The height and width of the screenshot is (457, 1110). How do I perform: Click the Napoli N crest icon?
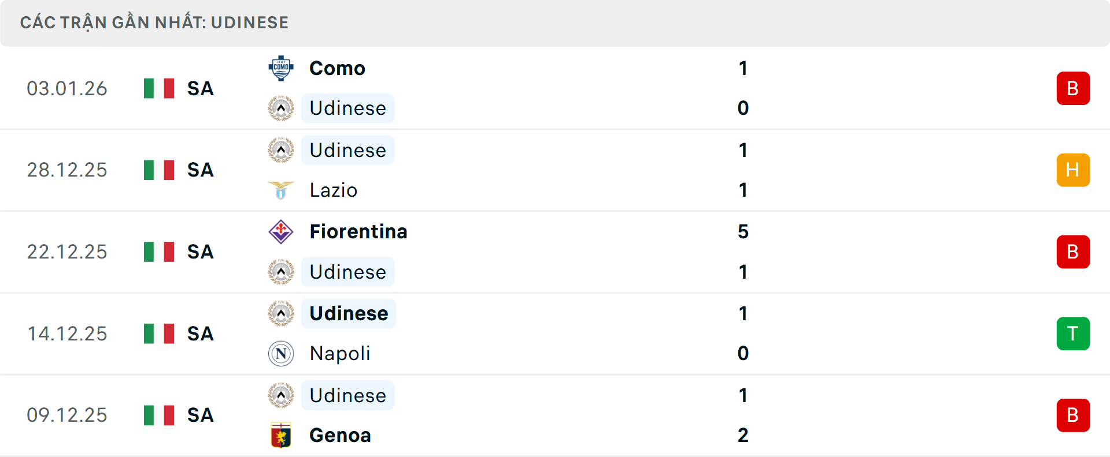[x=281, y=353]
